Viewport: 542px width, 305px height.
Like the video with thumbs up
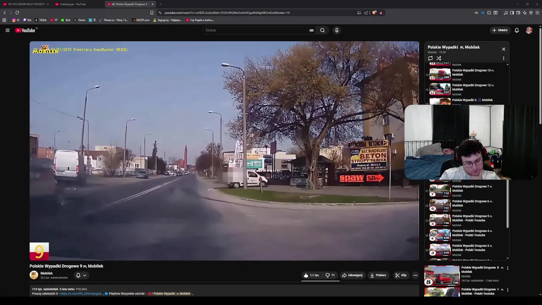(x=311, y=275)
